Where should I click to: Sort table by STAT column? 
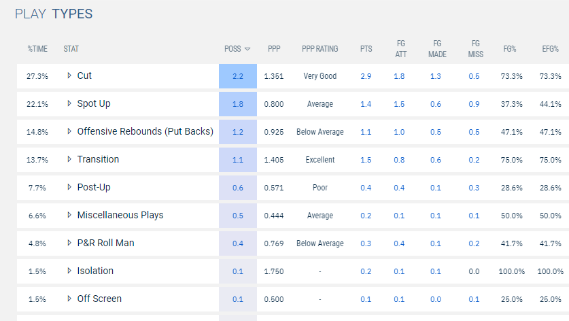pos(71,49)
